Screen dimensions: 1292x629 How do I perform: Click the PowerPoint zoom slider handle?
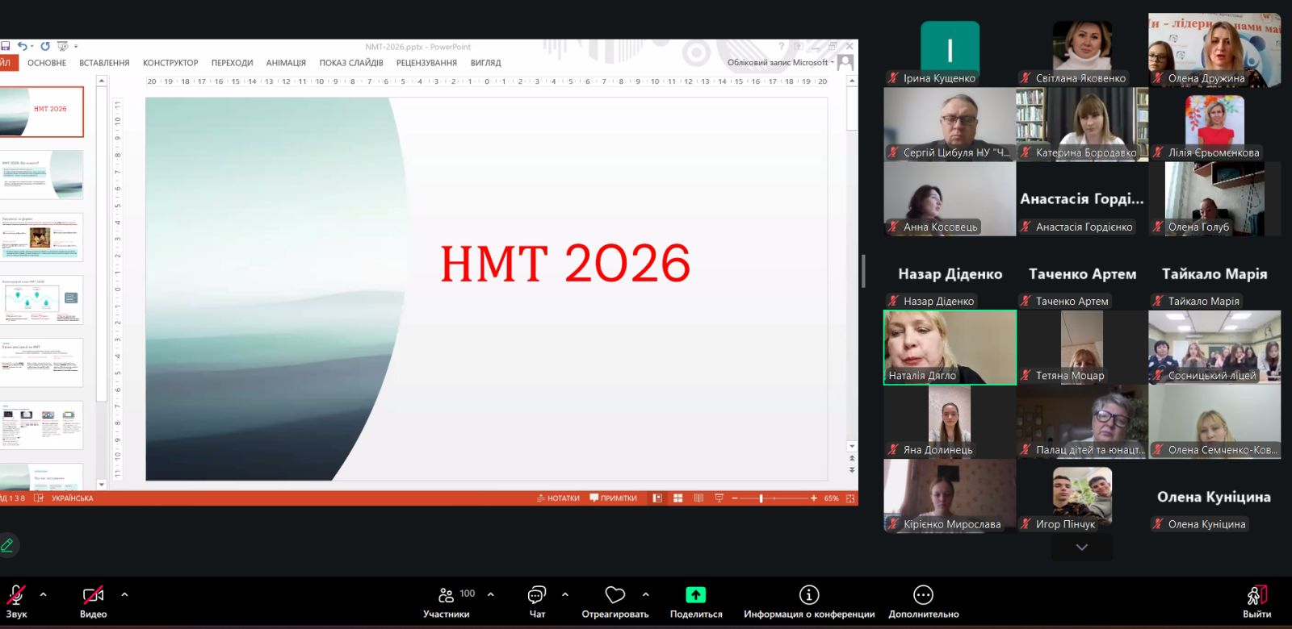(x=761, y=498)
